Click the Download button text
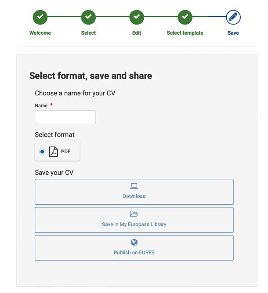 (x=134, y=196)
